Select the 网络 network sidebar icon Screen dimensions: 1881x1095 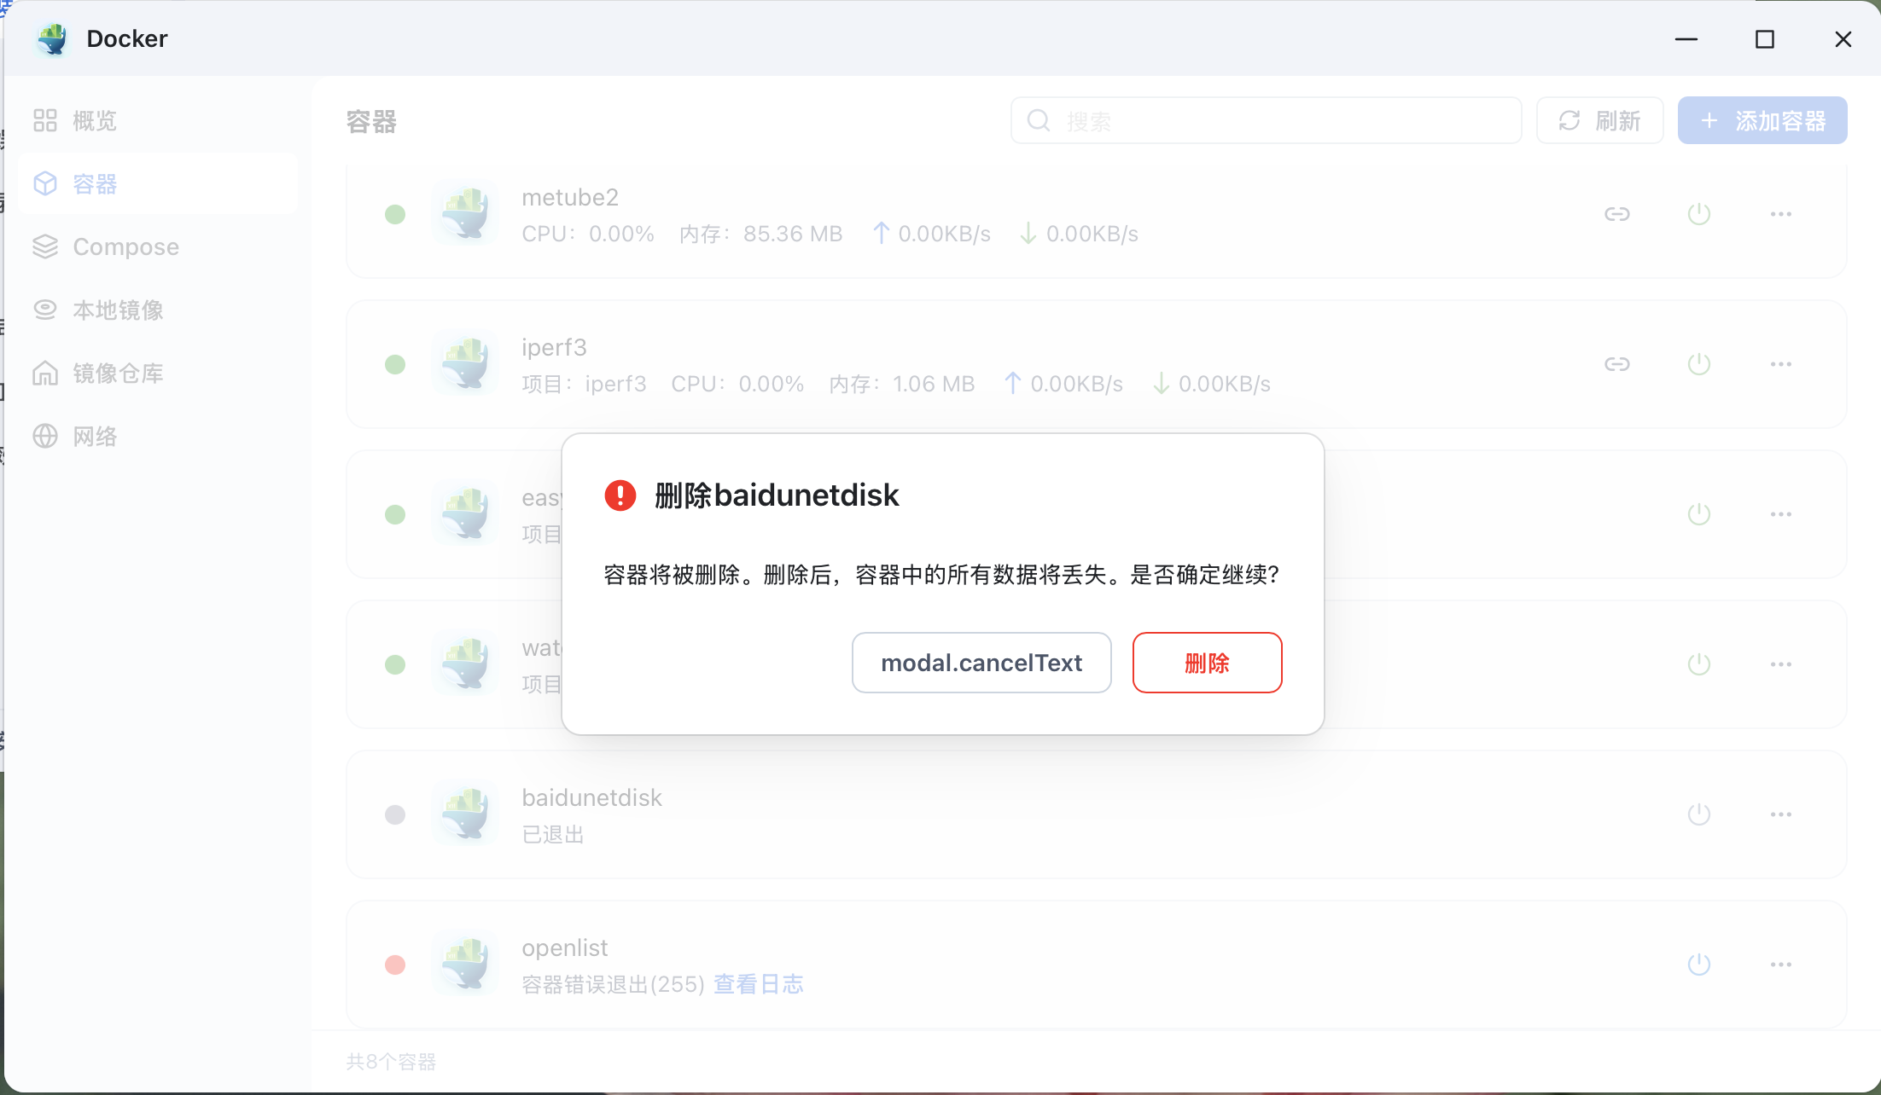(x=45, y=436)
